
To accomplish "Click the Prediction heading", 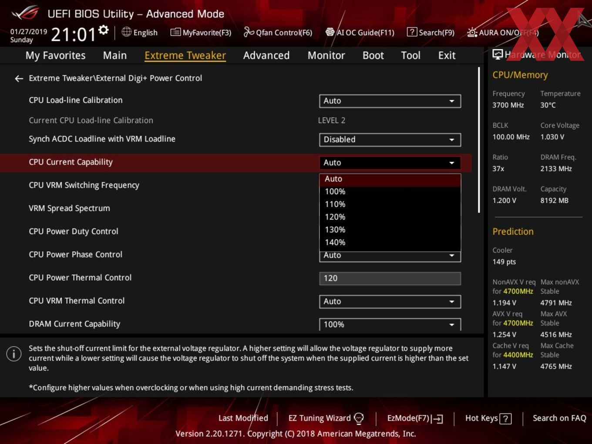I will (x=513, y=232).
